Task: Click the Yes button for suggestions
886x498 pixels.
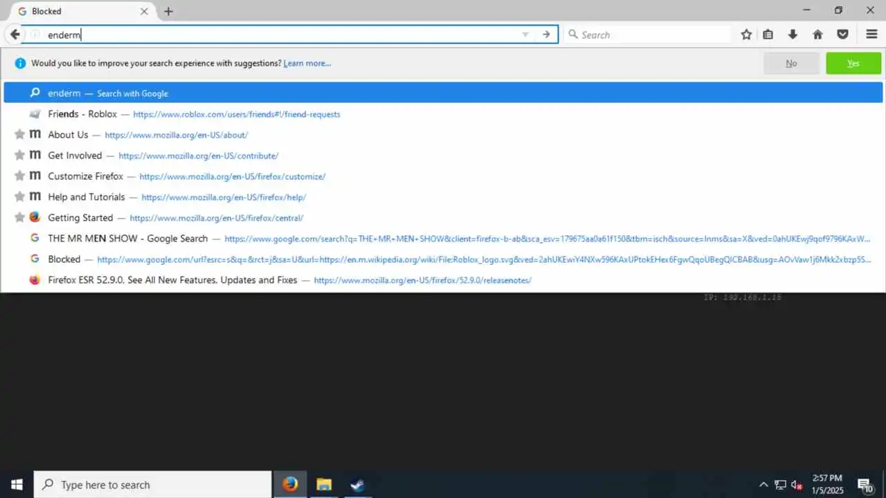Action: (853, 63)
